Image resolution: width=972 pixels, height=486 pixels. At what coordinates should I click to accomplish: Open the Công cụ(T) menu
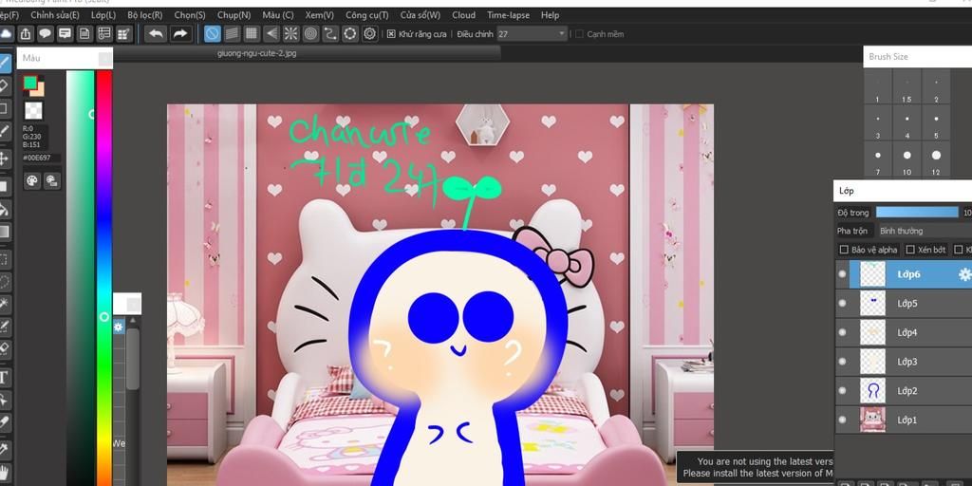pyautogui.click(x=367, y=15)
